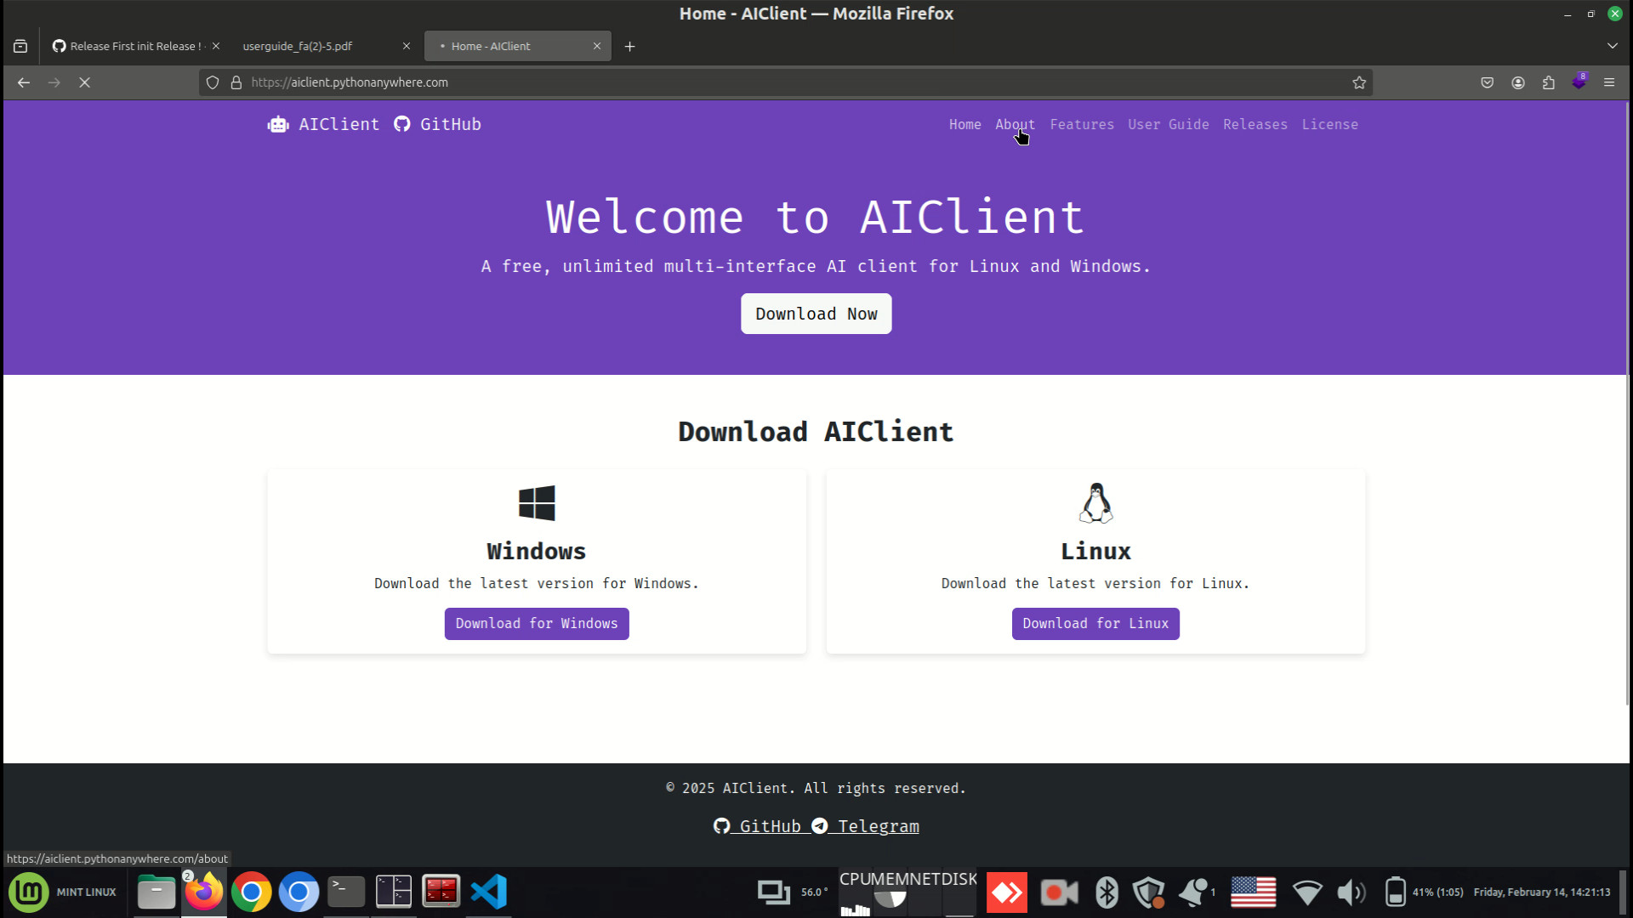Launch Chromium from taskbar
This screenshot has width=1633, height=918.
point(299,892)
